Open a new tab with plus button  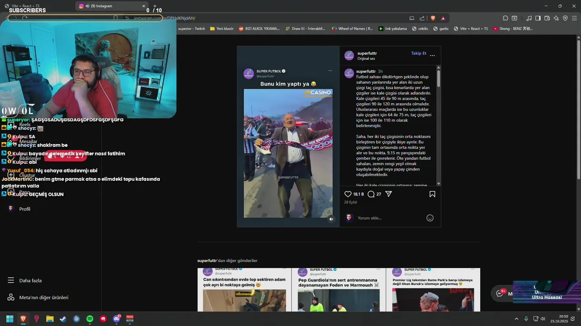coord(155,6)
